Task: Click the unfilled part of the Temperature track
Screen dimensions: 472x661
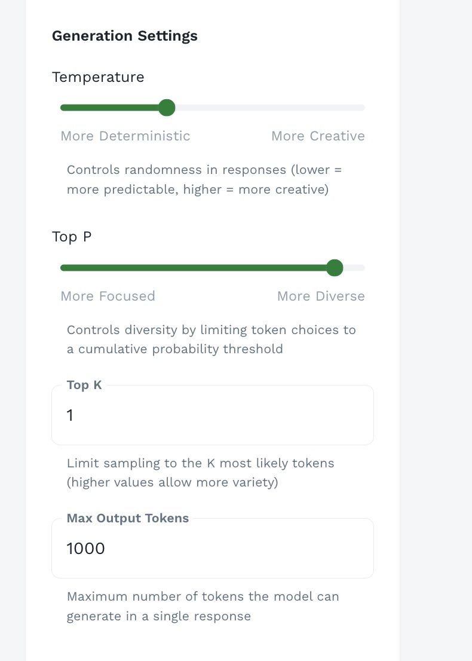Action: (269, 108)
